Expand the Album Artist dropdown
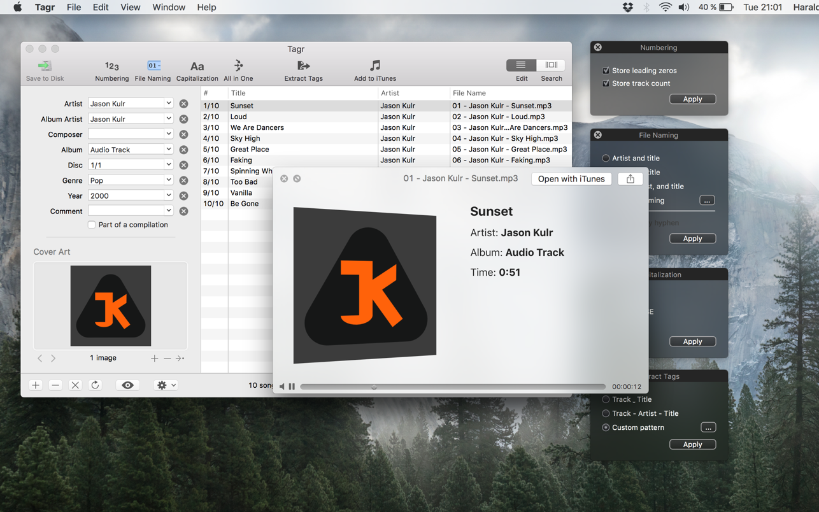 coord(168,118)
